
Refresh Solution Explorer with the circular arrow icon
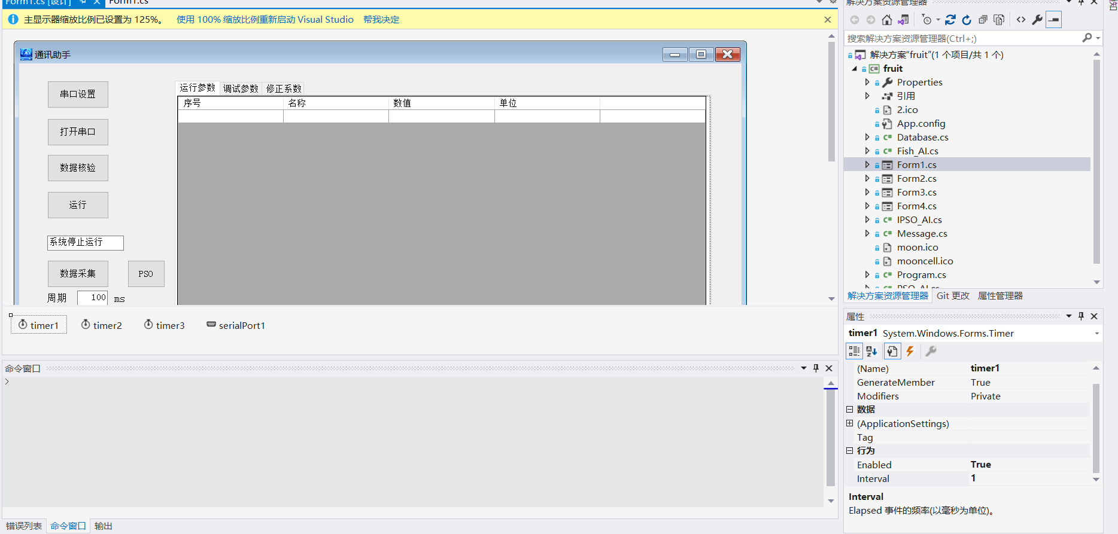967,20
